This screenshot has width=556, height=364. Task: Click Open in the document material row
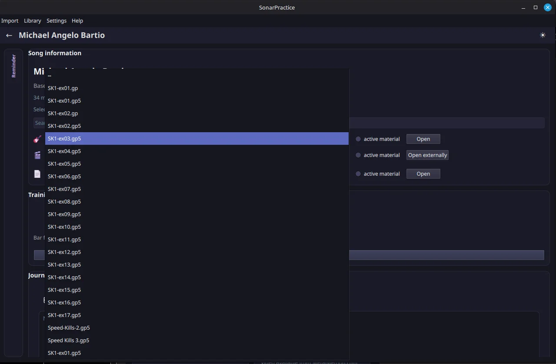click(423, 174)
